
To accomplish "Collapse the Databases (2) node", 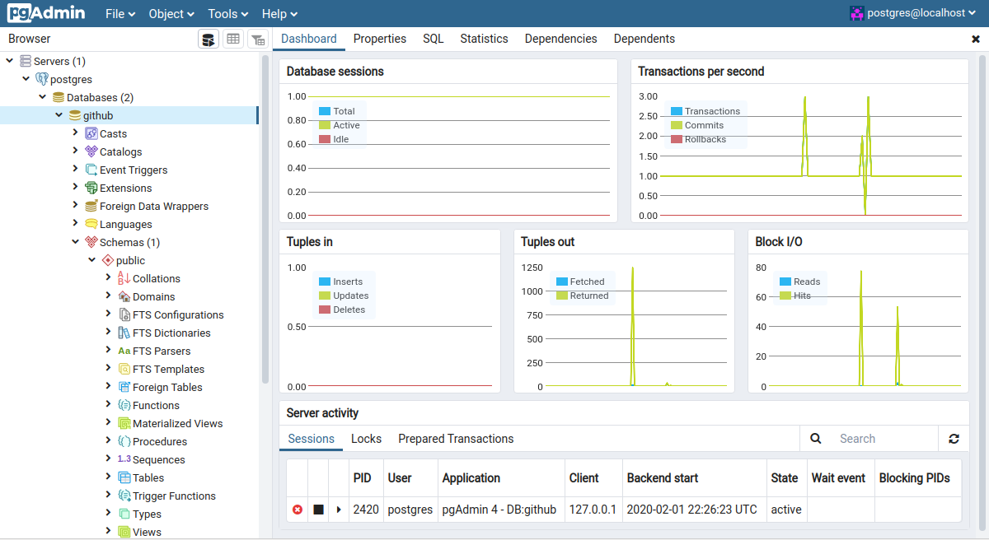I will [x=43, y=97].
